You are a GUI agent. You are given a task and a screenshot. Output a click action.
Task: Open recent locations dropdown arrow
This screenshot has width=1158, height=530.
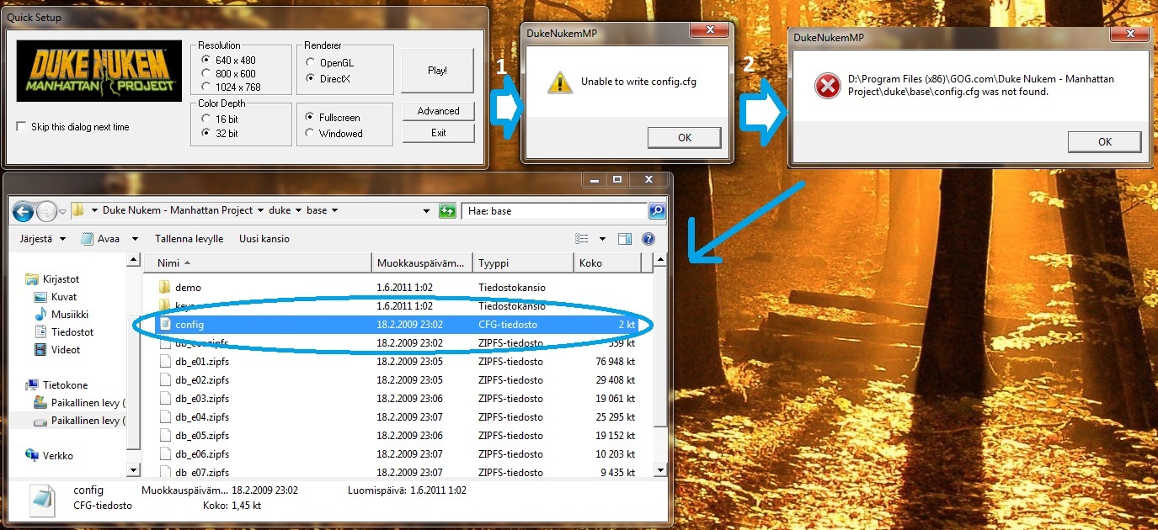(63, 211)
